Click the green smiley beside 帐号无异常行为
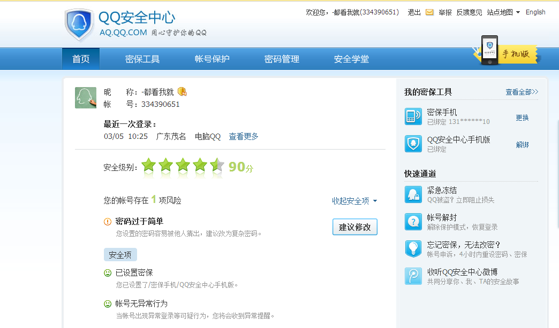The width and height of the screenshot is (559, 328). [107, 304]
